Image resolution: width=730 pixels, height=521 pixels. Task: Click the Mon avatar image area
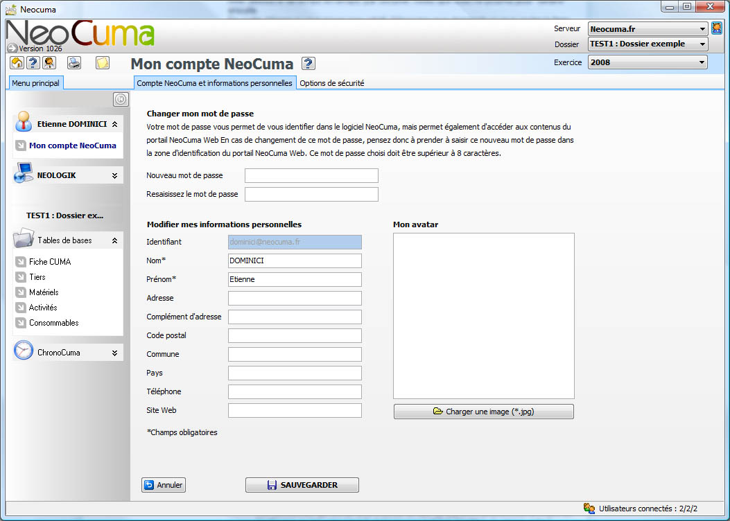484,316
